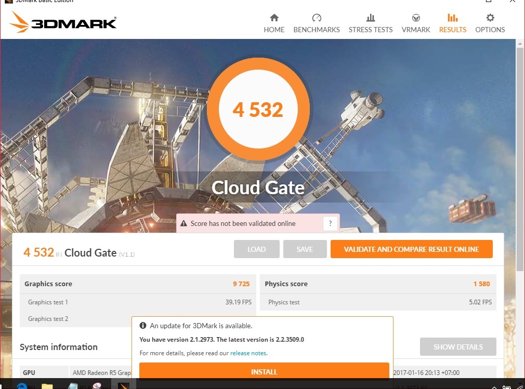Image resolution: width=525 pixels, height=389 pixels.
Task: Click the 9 725 graphics score value
Action: click(241, 284)
